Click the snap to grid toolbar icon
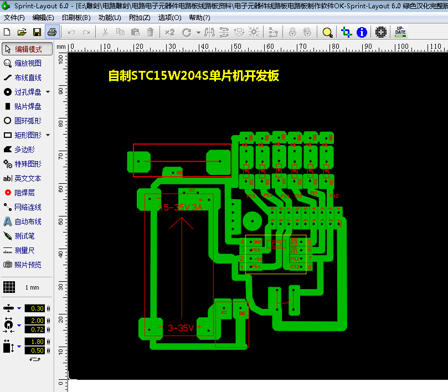This screenshot has width=448, height=392. coord(254,32)
